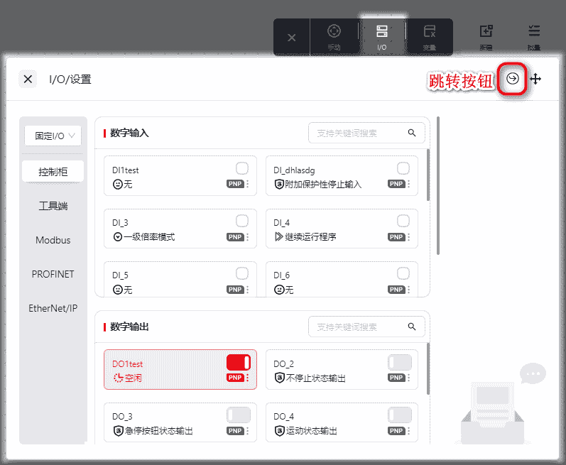Click the DI_3 一级倍率模式 card
The width and height of the screenshot is (566, 465).
click(x=170, y=229)
